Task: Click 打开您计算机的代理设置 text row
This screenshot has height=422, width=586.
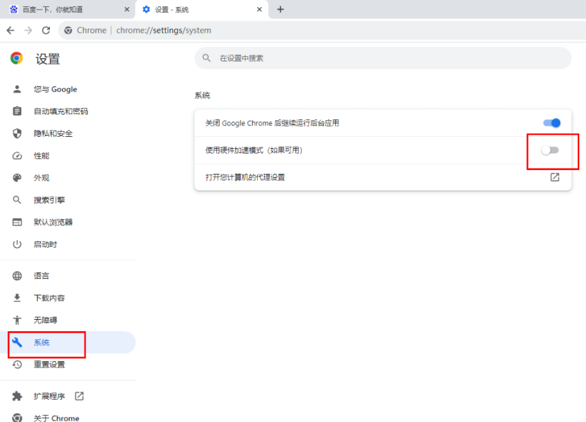Action: (383, 177)
